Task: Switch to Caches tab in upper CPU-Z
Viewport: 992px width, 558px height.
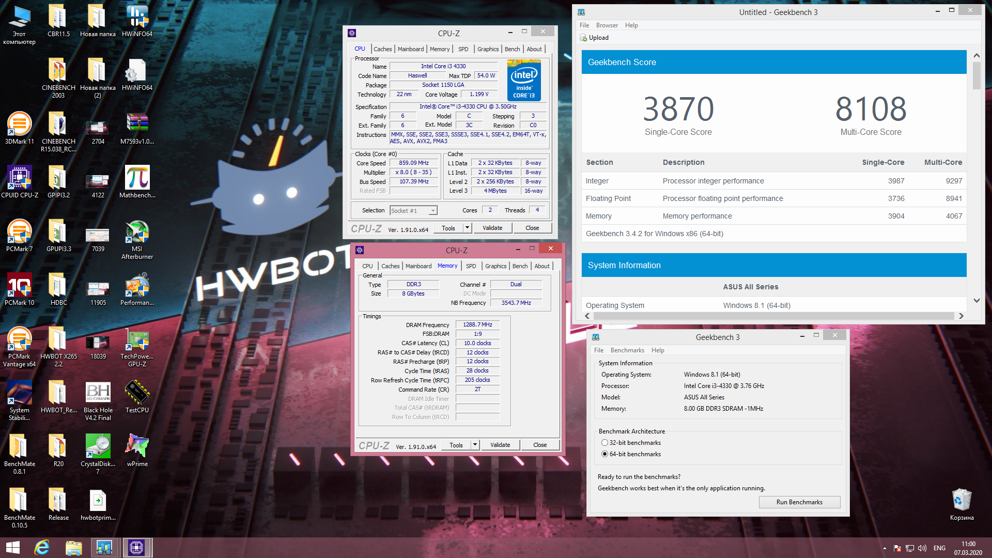Action: (382, 49)
